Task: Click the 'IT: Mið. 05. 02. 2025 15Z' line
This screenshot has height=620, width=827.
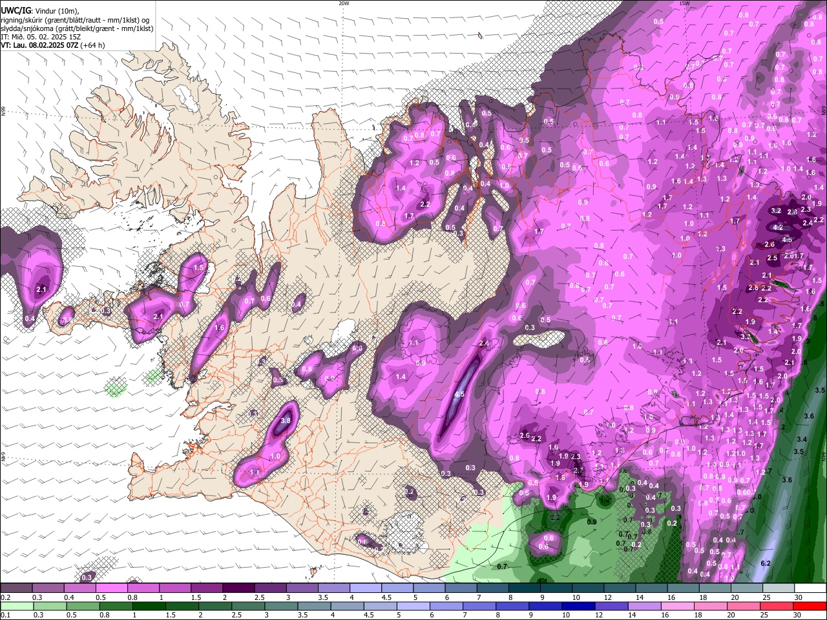Action: tap(41, 37)
